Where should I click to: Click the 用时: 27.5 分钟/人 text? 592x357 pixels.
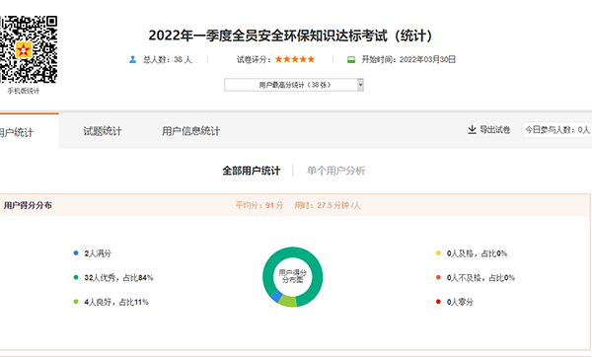click(x=328, y=205)
